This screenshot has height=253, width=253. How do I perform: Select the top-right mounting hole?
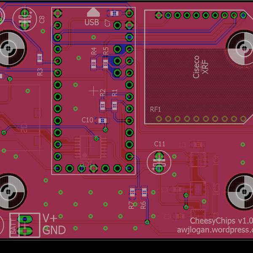click(244, 48)
